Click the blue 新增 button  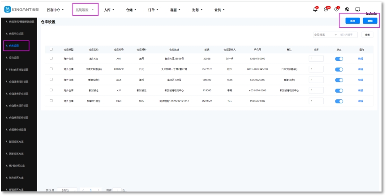click(x=352, y=21)
